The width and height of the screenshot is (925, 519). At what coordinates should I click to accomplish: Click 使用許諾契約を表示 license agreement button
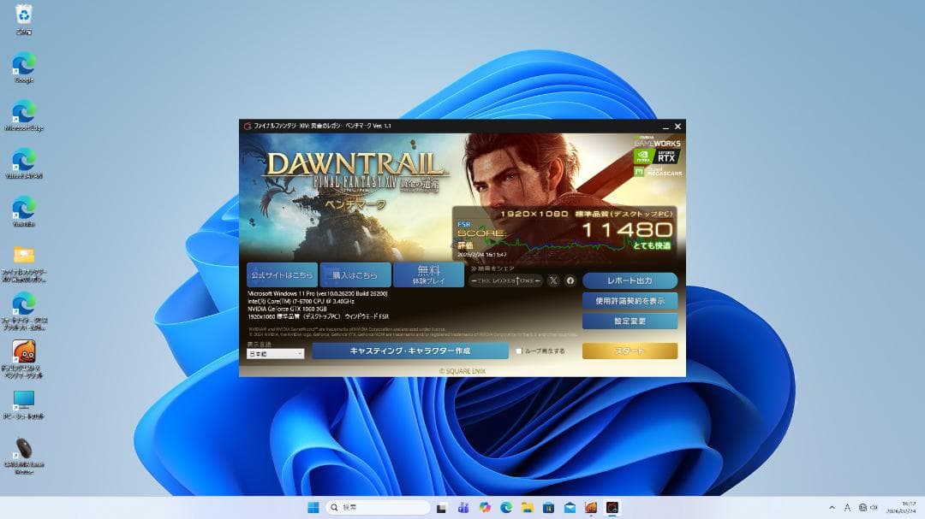630,301
